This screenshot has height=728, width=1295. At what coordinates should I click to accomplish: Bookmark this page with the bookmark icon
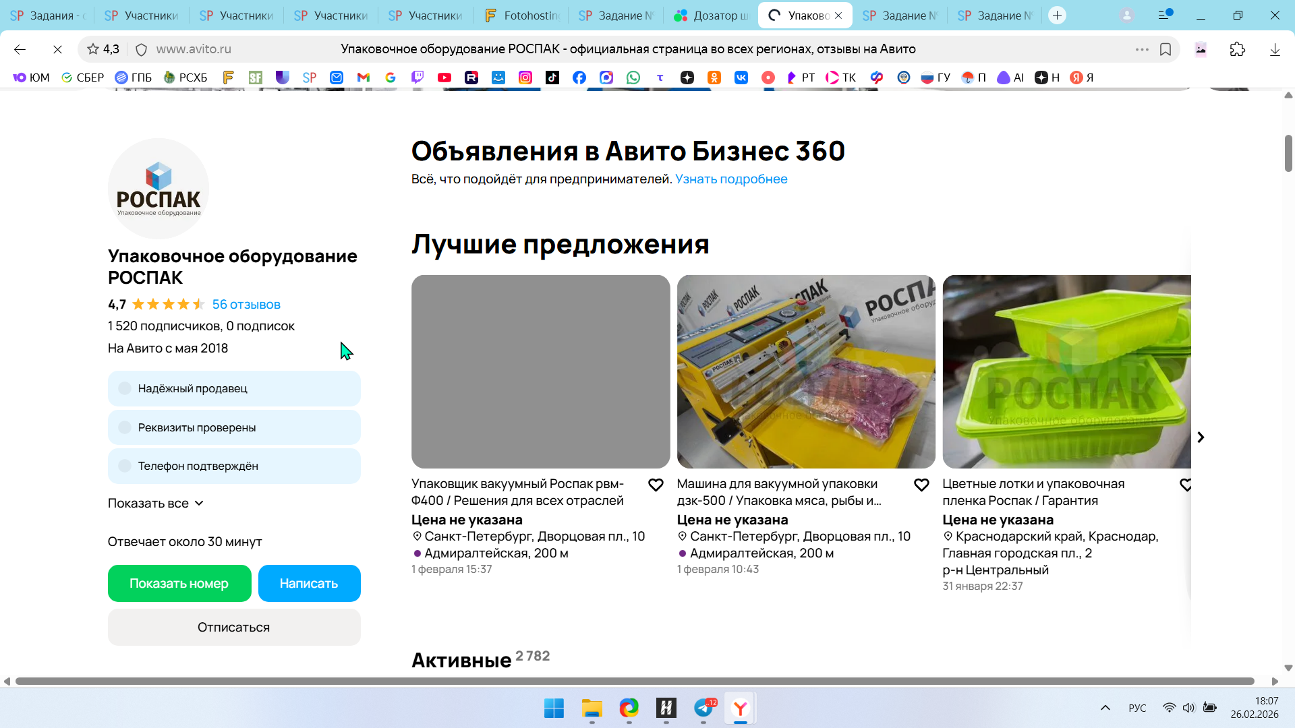(x=1165, y=49)
